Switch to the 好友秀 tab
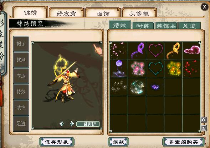This screenshot has width=210, height=148. (x=66, y=13)
